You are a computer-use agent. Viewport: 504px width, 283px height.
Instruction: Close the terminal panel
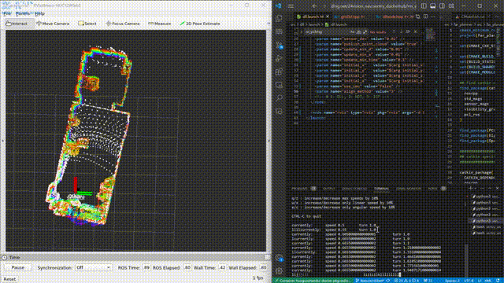point(497,189)
